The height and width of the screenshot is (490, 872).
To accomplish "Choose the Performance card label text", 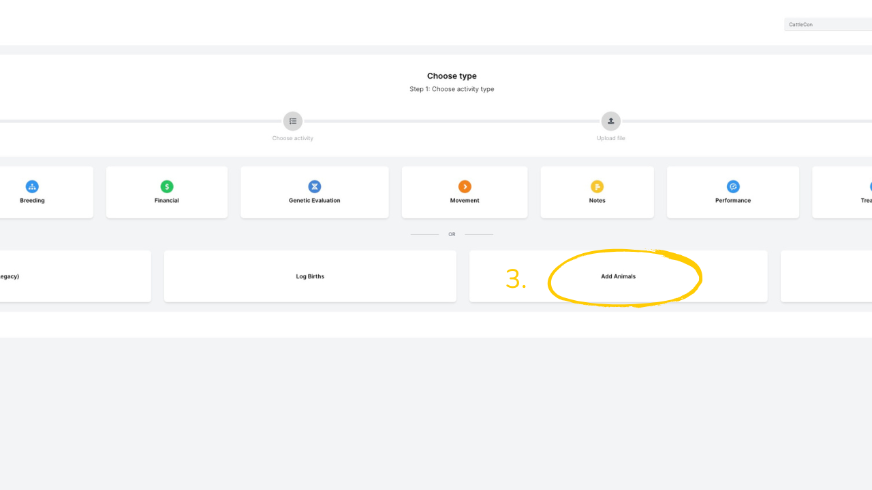I will tap(733, 201).
